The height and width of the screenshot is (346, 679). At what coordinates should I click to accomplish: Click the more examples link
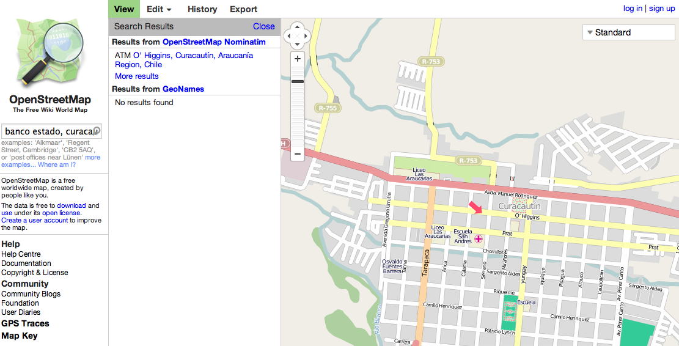(51, 161)
